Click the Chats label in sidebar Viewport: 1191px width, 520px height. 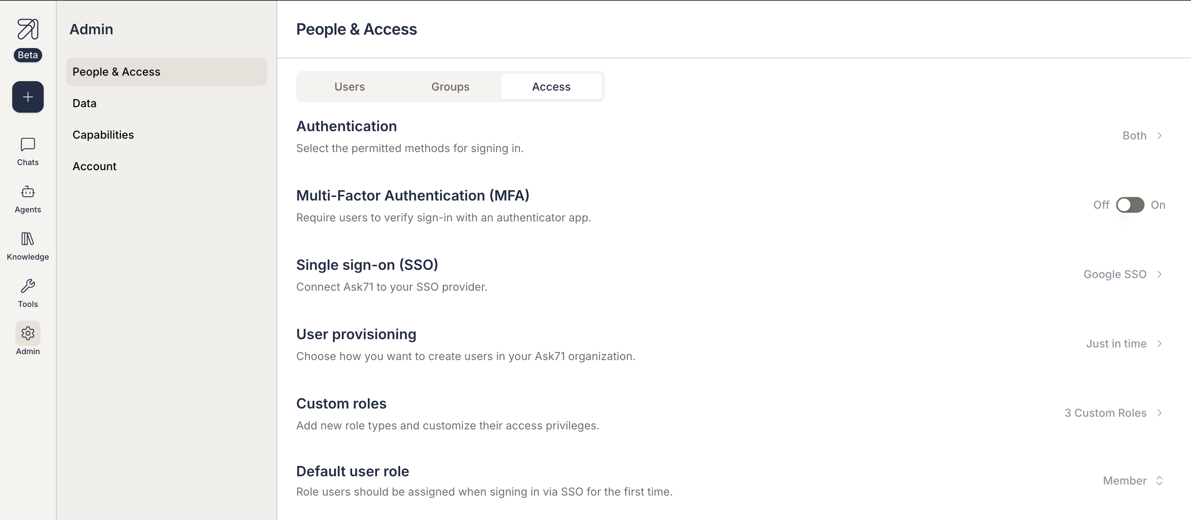click(x=28, y=162)
